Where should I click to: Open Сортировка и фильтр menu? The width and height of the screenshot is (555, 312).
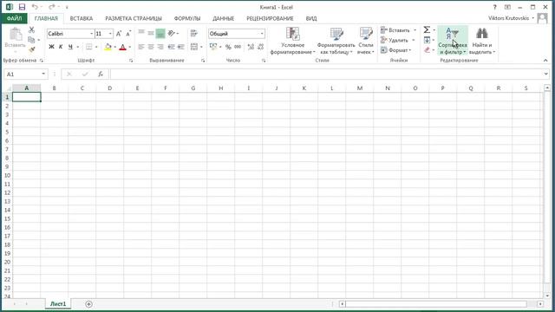point(453,41)
